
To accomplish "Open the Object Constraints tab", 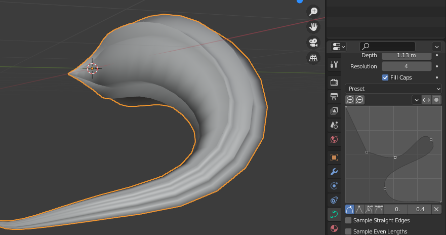I will tap(334, 200).
